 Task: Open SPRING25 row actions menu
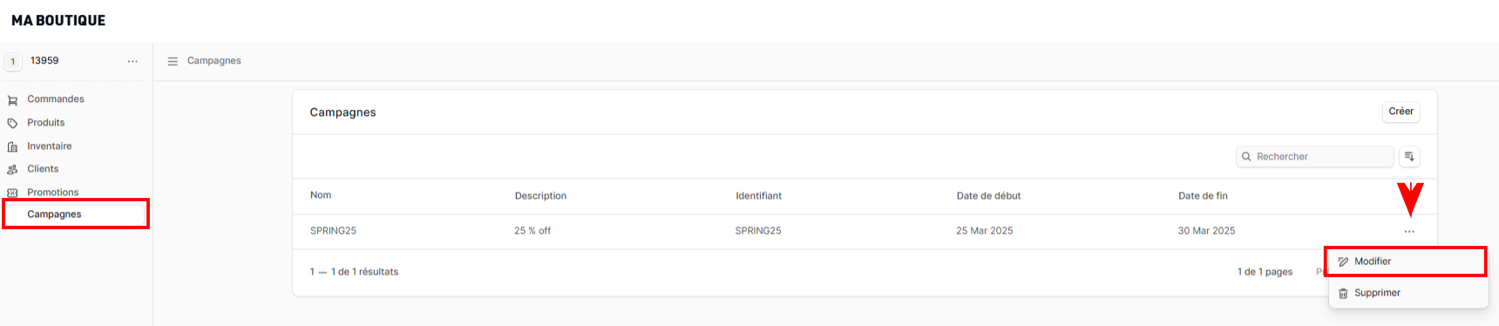click(1409, 232)
